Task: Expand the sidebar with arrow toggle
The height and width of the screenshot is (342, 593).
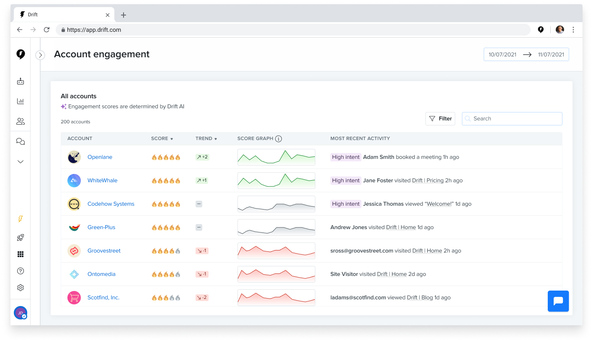Action: coord(40,55)
